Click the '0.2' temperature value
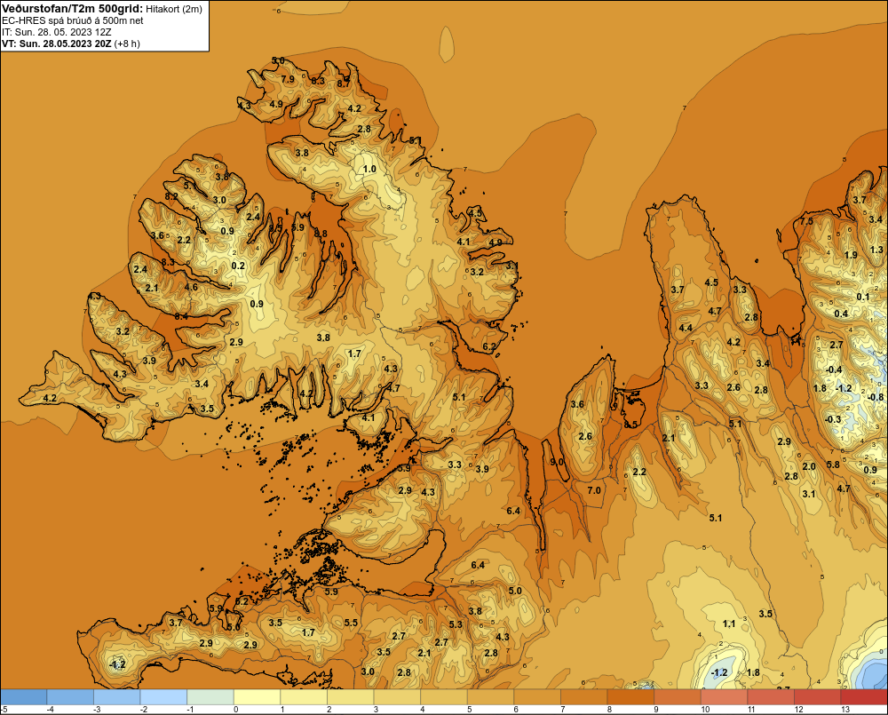This screenshot has width=888, height=715. coord(238,266)
